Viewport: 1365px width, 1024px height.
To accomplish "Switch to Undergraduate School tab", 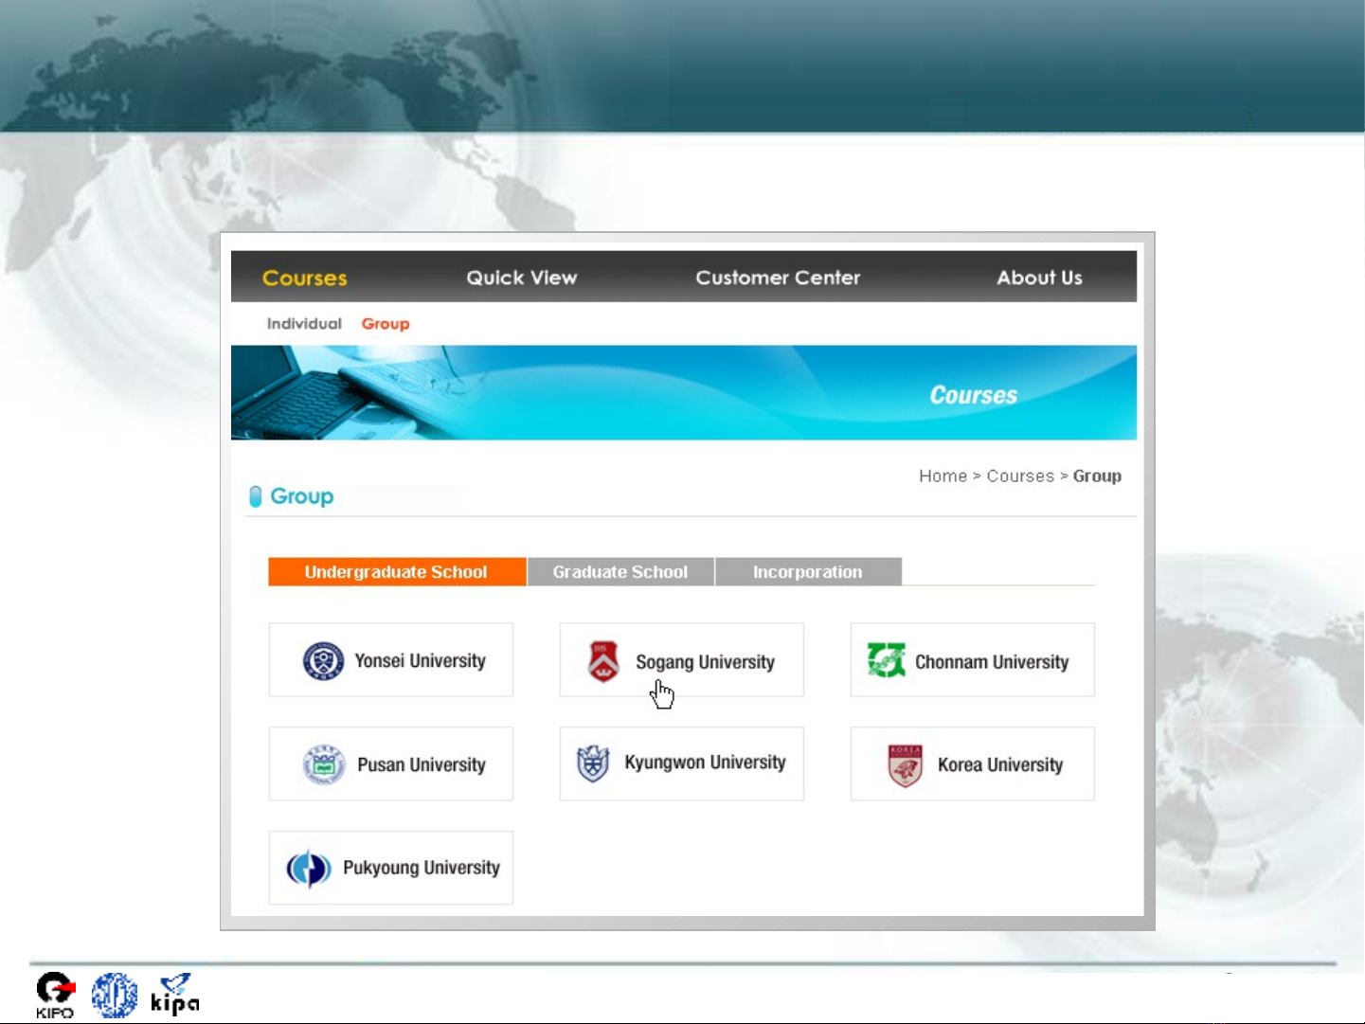I will [x=397, y=572].
